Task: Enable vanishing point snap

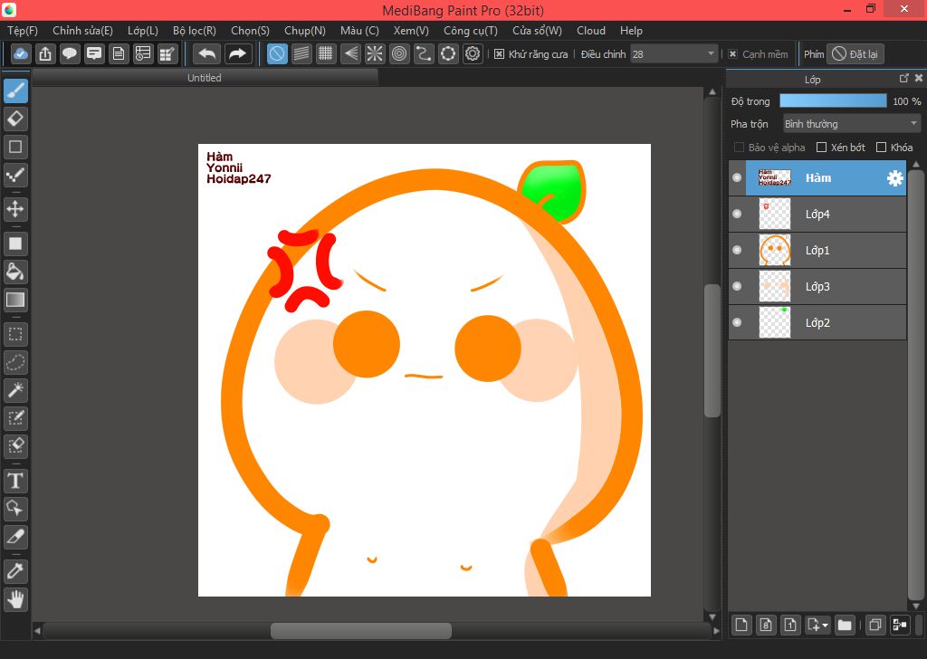Action: (350, 53)
